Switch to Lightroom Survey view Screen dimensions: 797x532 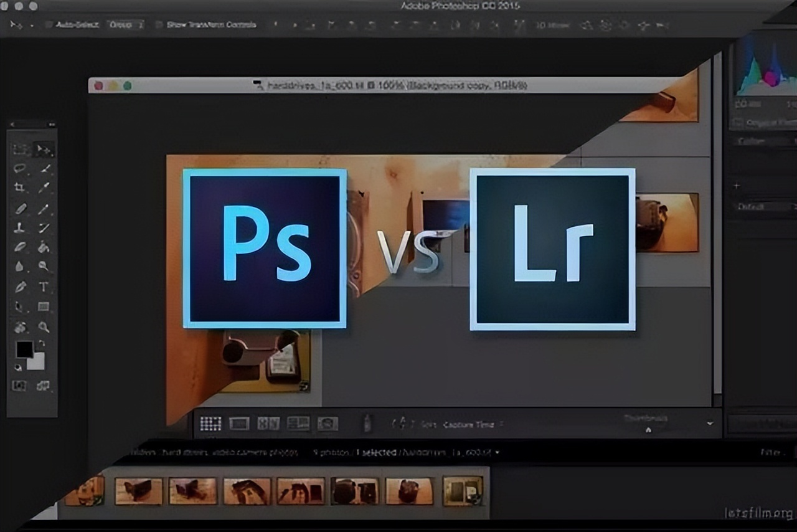click(298, 424)
